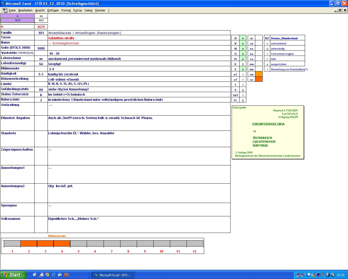The height and width of the screenshot is (279, 348).
Task: Select the Gefährdungsstufe value 99 cell
Action: pyautogui.click(x=41, y=89)
